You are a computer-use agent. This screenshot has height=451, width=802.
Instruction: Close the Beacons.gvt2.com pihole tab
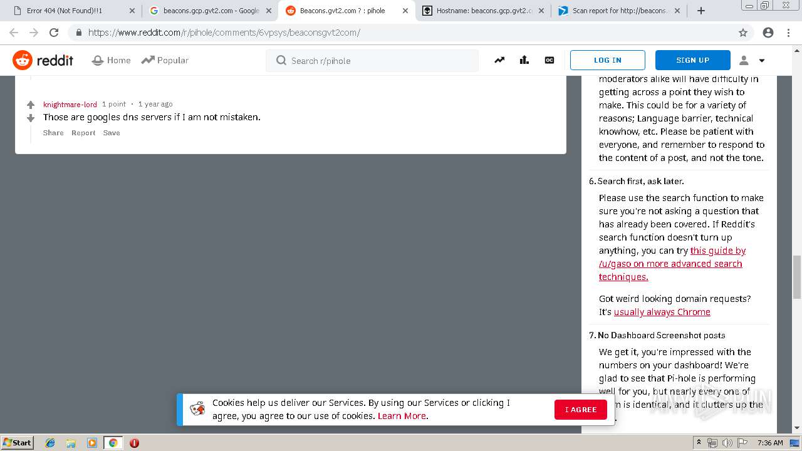point(405,11)
